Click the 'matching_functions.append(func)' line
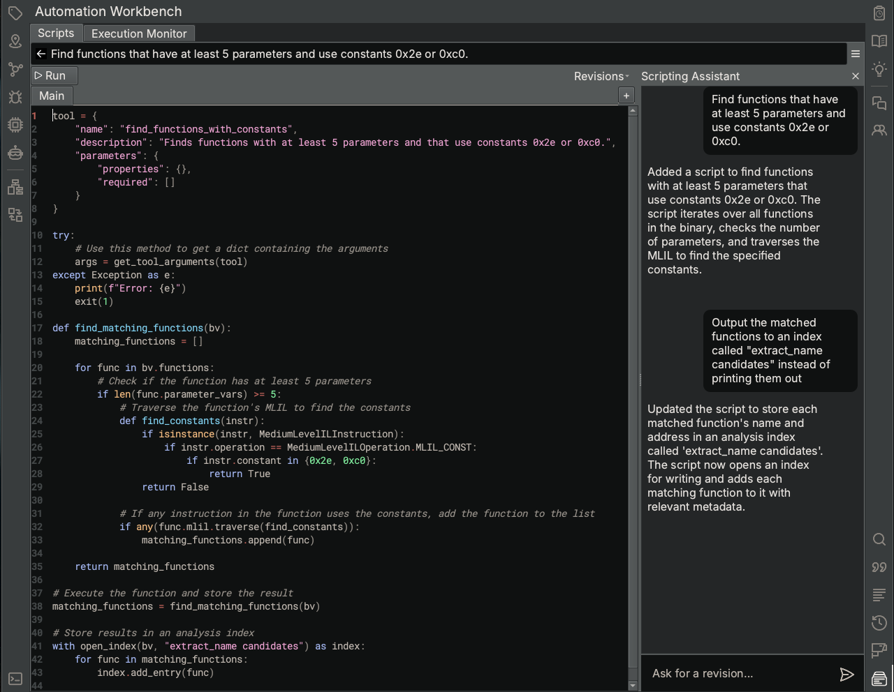The width and height of the screenshot is (894, 692). coord(228,540)
